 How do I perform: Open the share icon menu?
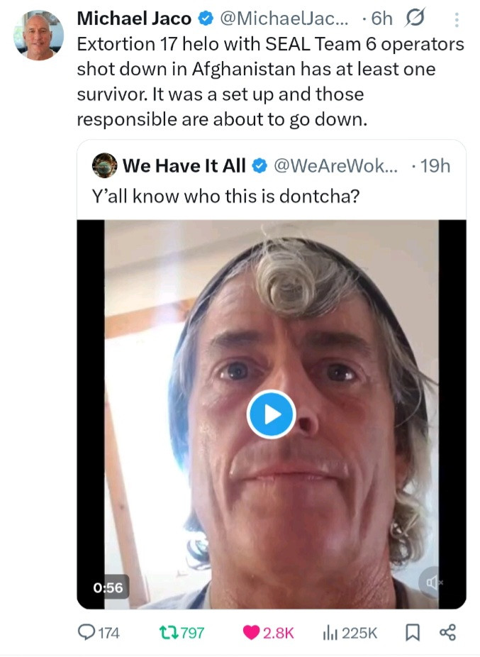click(447, 632)
